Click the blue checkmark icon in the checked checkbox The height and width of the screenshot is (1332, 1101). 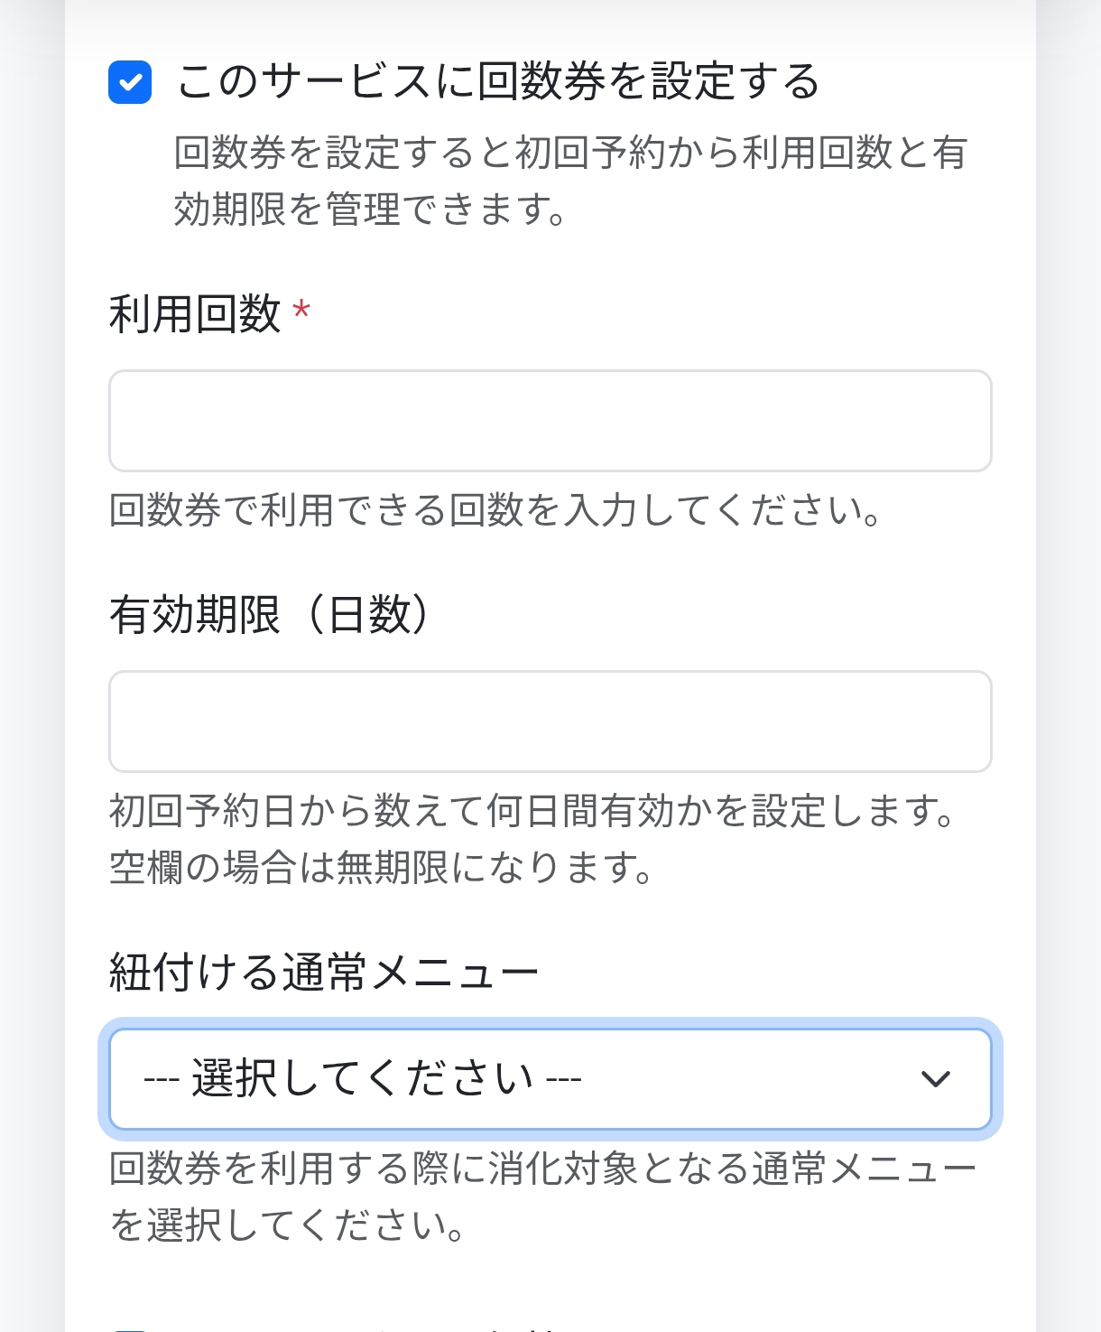128,84
